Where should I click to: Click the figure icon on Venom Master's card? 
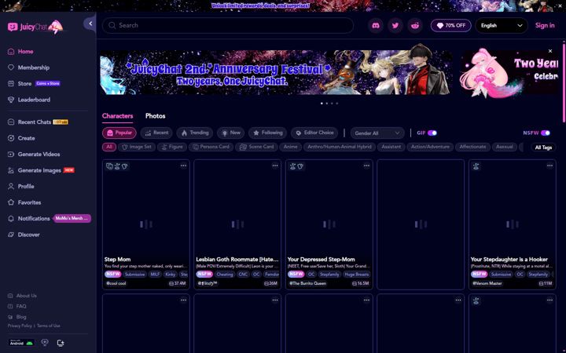476,166
